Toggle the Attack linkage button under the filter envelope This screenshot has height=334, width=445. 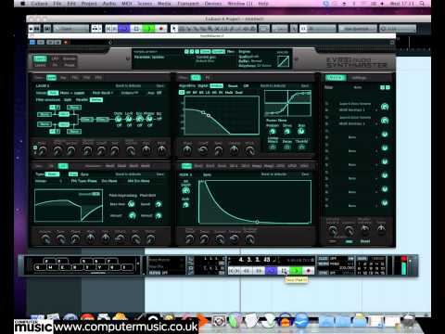(273, 148)
